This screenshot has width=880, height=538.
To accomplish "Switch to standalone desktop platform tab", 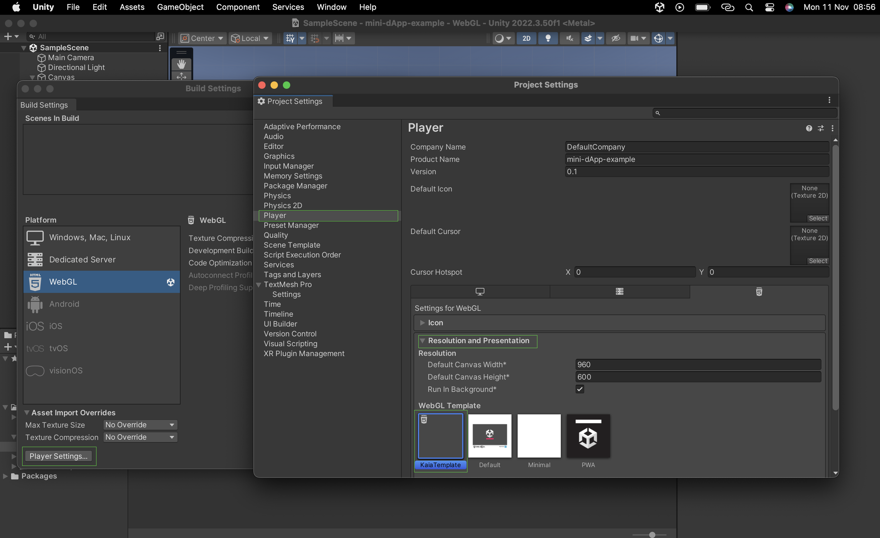I will [480, 292].
